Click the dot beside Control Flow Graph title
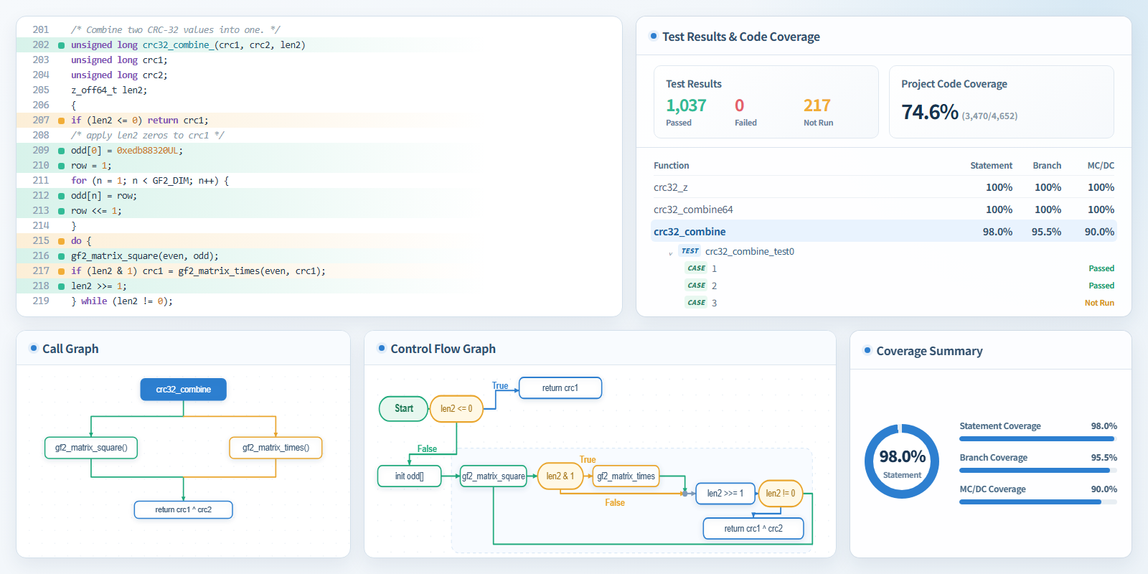 (x=381, y=348)
